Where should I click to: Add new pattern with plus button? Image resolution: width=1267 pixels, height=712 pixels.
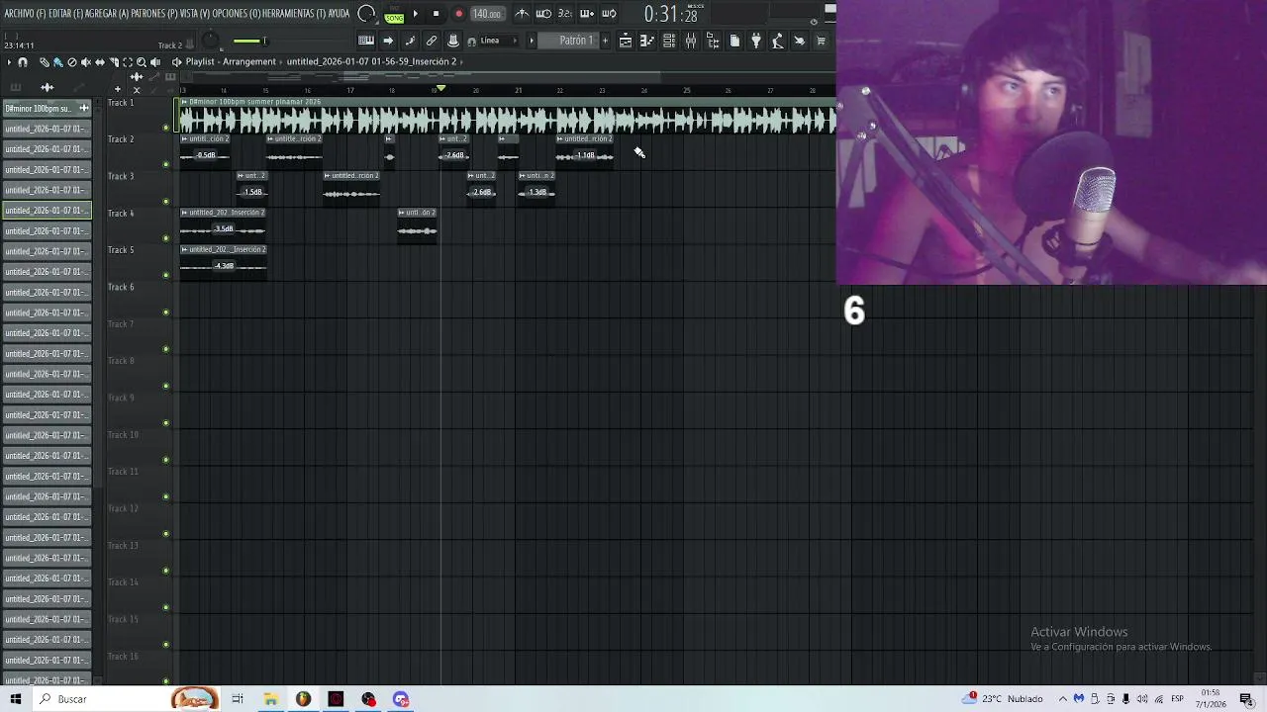tap(605, 41)
